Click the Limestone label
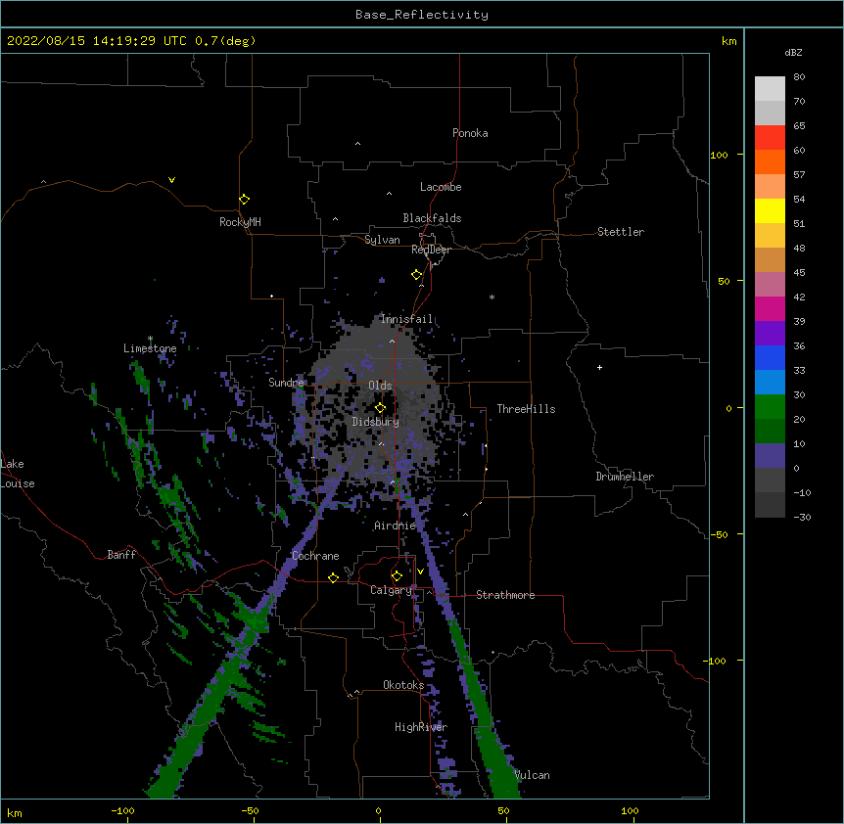The image size is (844, 824). [x=150, y=348]
